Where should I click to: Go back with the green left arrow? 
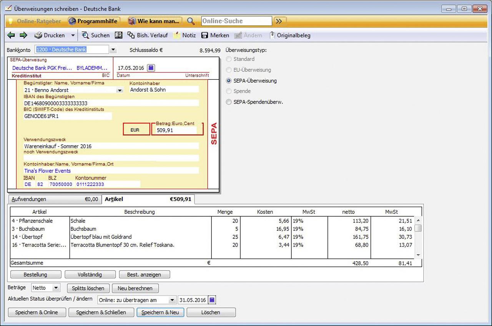tap(11, 35)
